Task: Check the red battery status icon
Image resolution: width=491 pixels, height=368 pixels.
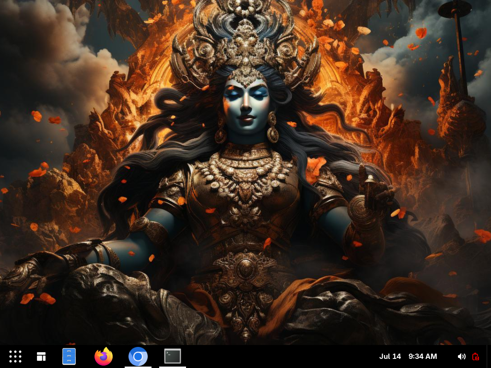Action: (x=475, y=356)
